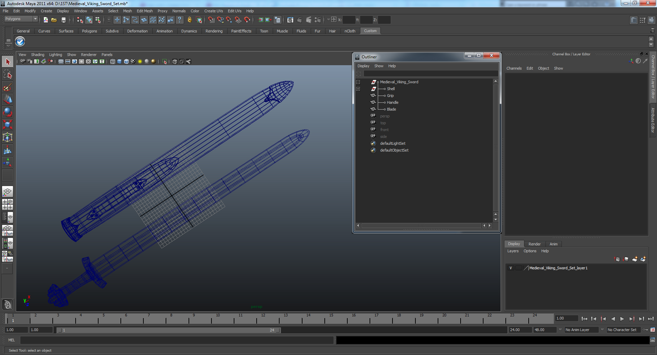This screenshot has height=355, width=657.
Task: Click the go to start of playback button
Action: click(584, 319)
